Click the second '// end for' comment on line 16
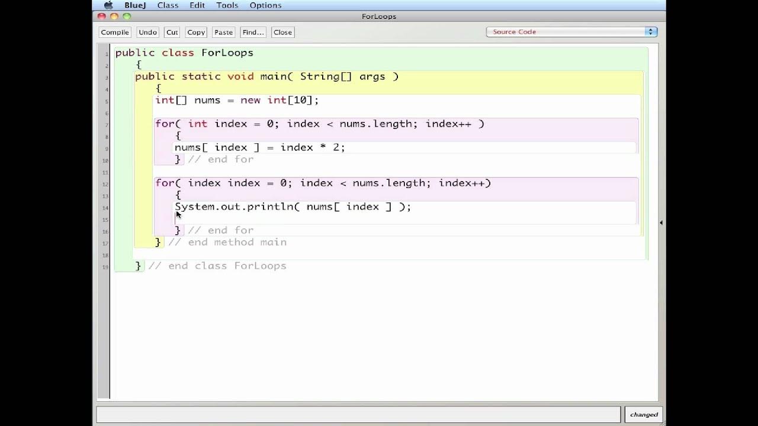Image resolution: width=758 pixels, height=426 pixels. pyautogui.click(x=221, y=230)
